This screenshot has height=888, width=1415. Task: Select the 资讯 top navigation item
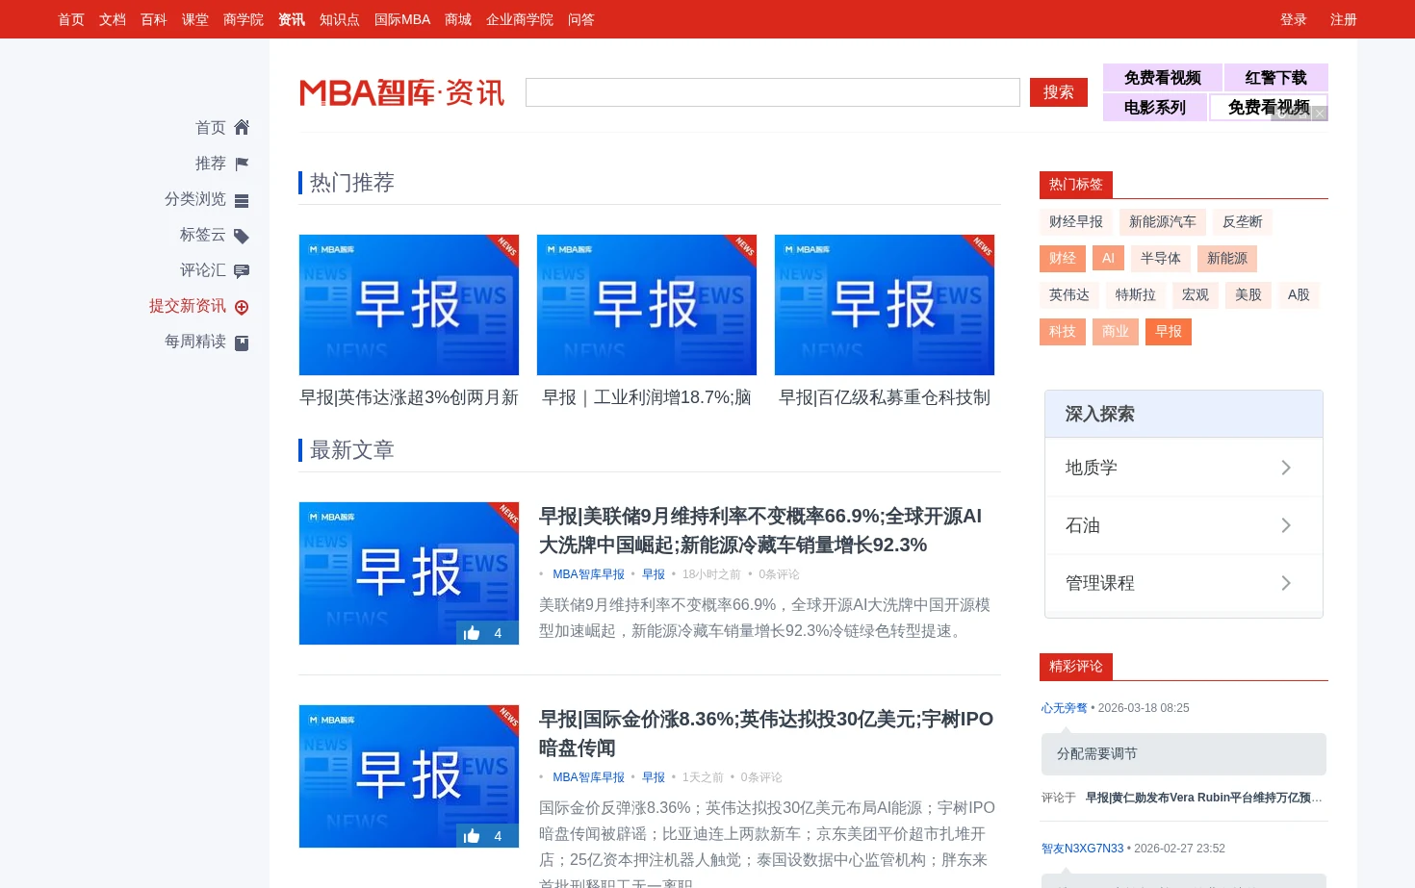point(292,19)
